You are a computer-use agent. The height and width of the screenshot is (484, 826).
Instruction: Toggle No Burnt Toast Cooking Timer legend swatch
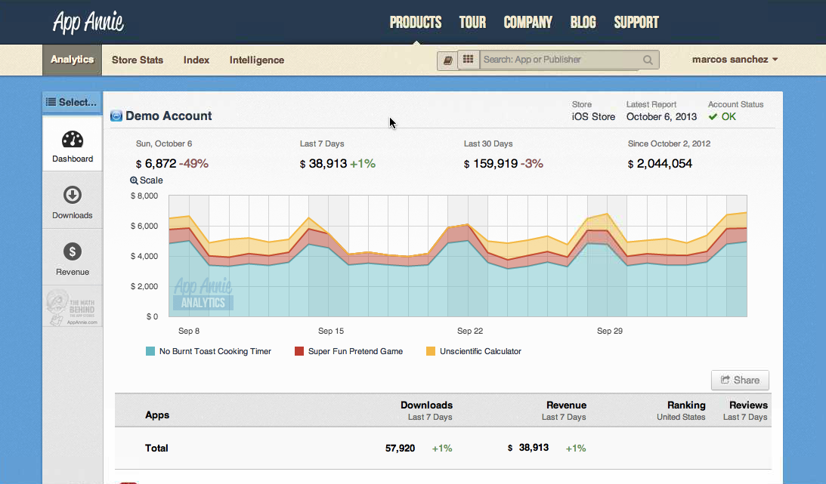click(150, 351)
